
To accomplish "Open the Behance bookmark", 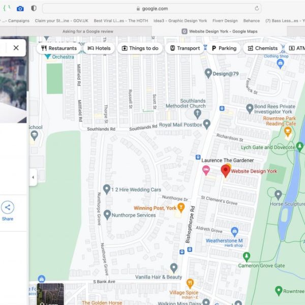I will point(252,21).
